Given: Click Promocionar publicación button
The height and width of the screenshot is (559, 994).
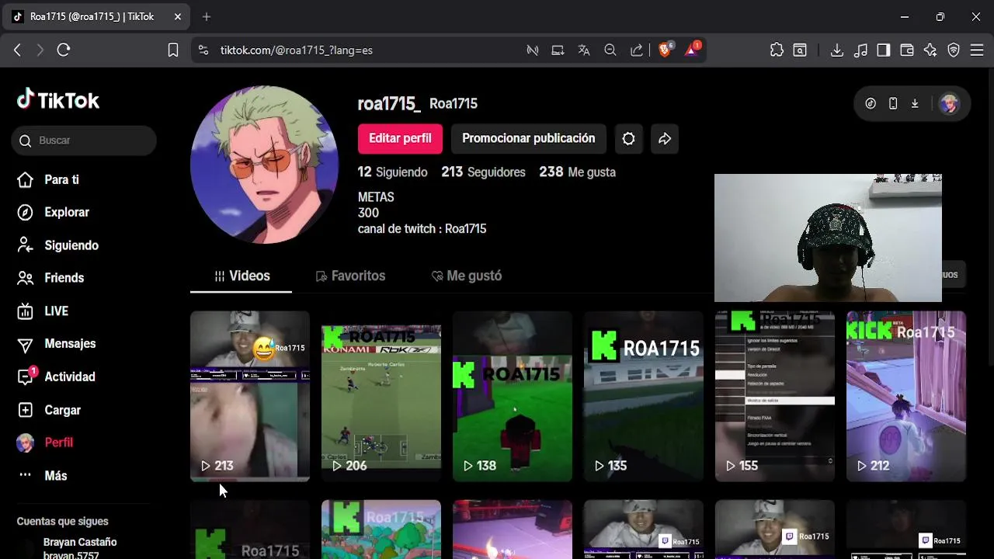Looking at the screenshot, I should click(x=529, y=138).
